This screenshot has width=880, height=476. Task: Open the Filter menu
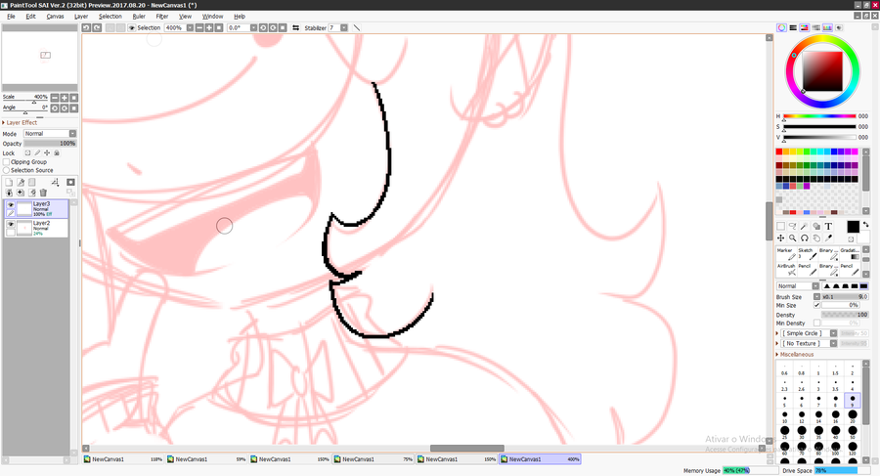coord(162,17)
